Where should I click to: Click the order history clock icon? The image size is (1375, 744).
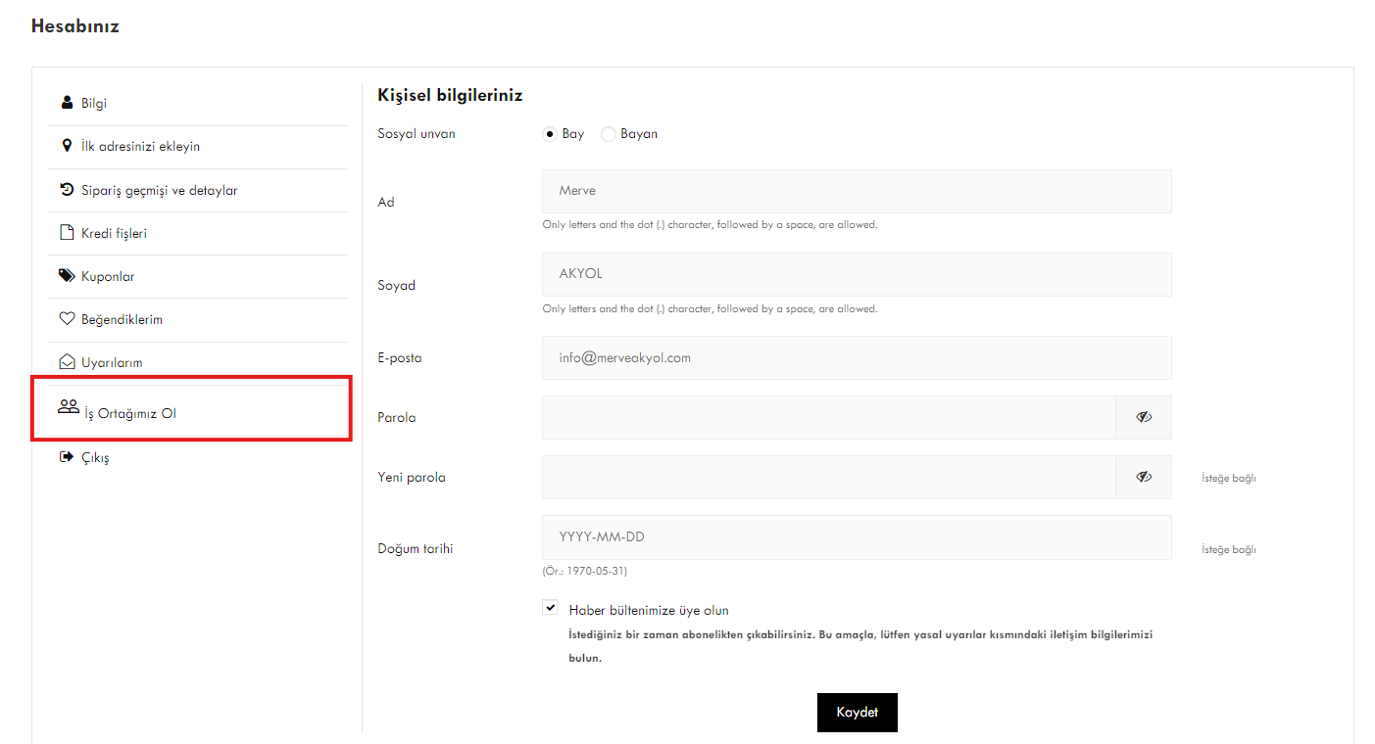[x=67, y=190]
